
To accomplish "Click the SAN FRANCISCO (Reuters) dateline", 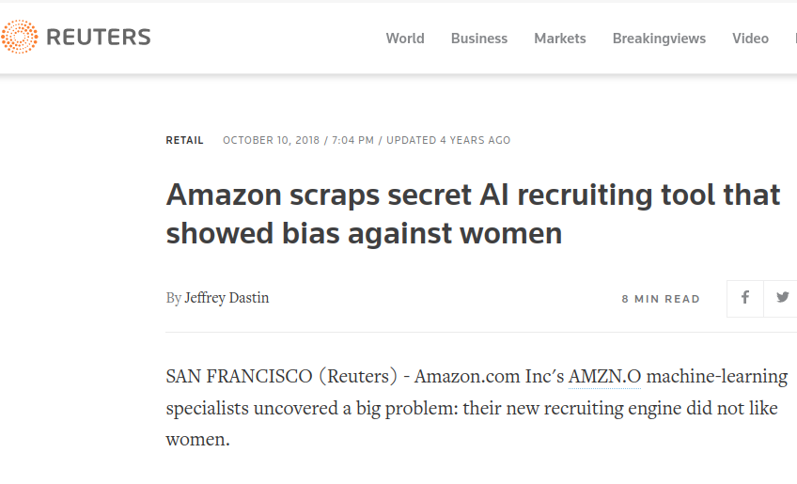I will pos(282,377).
